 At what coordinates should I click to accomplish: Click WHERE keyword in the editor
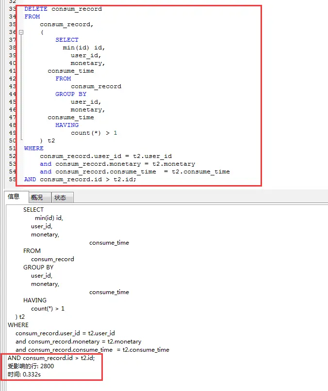pyautogui.click(x=34, y=148)
